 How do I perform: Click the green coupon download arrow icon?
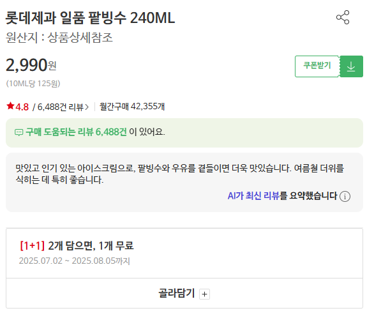[x=351, y=66]
